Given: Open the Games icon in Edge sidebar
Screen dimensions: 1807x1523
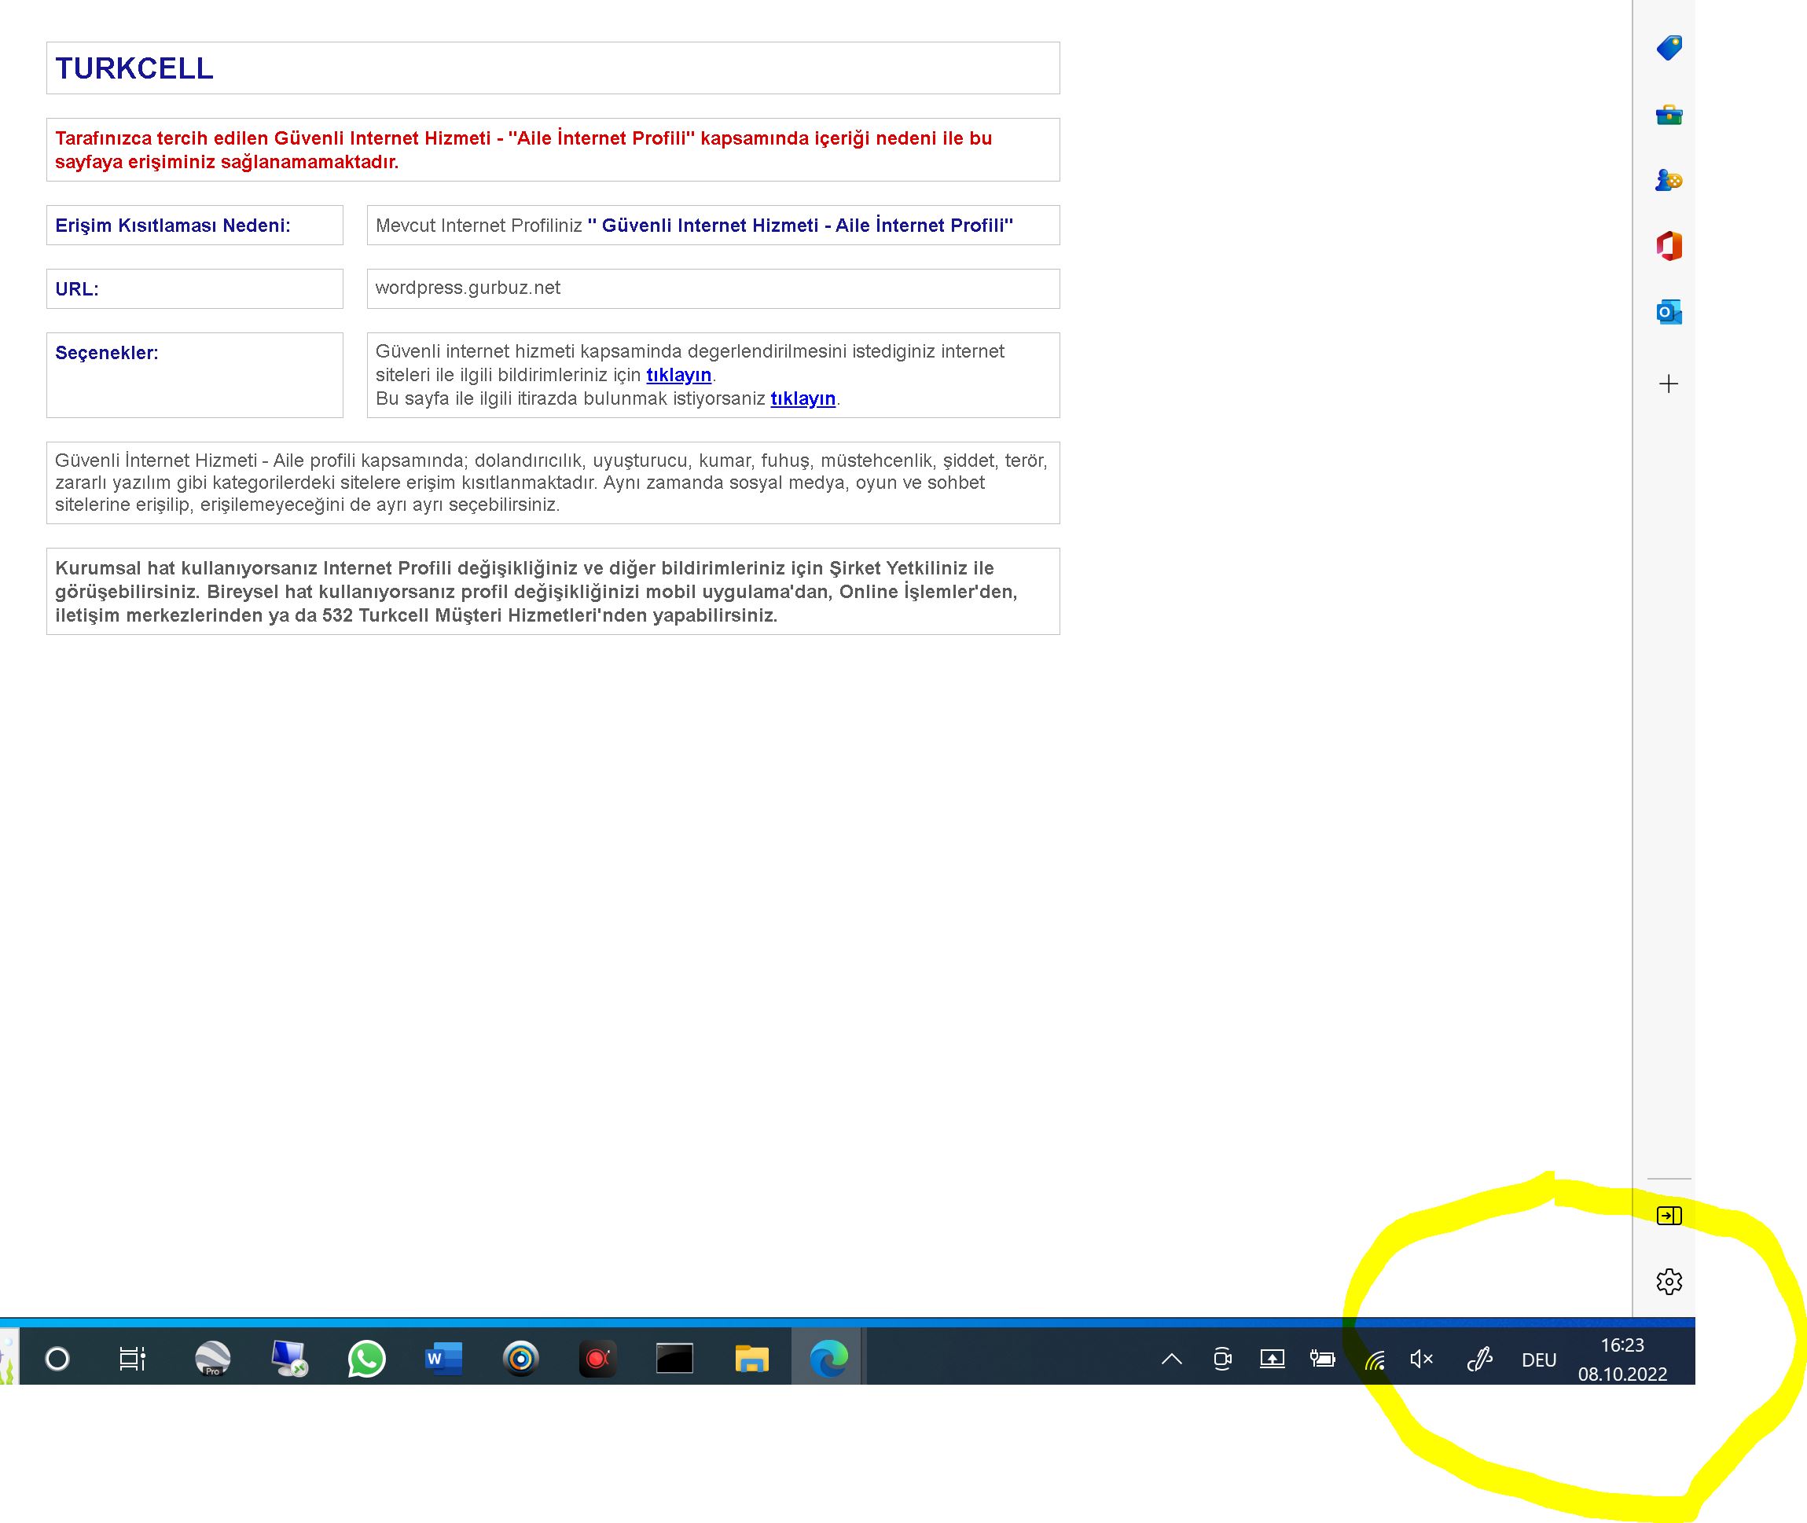Looking at the screenshot, I should click(x=1669, y=181).
